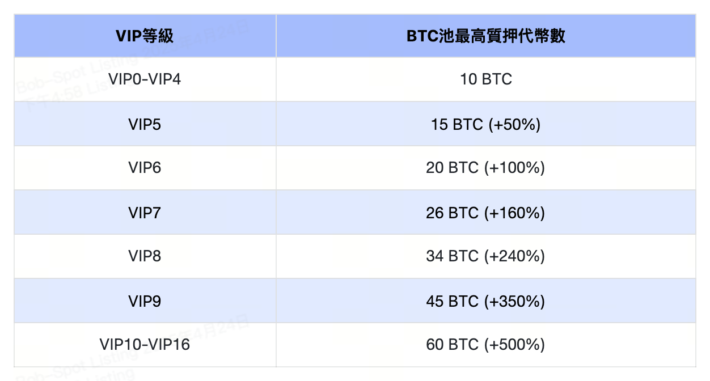Click the BTC池最高質押代幣數 column header
Viewport: 710px width, 381px height.
coord(485,36)
